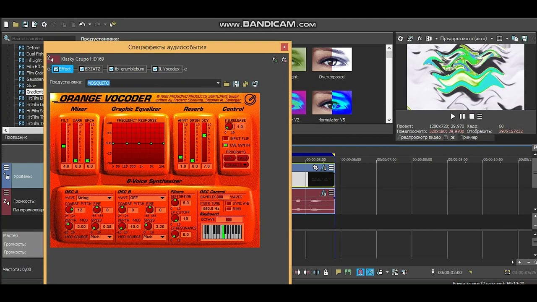The height and width of the screenshot is (302, 537).
Task: Remove the selected plugin from the chain
Action: click(x=284, y=60)
